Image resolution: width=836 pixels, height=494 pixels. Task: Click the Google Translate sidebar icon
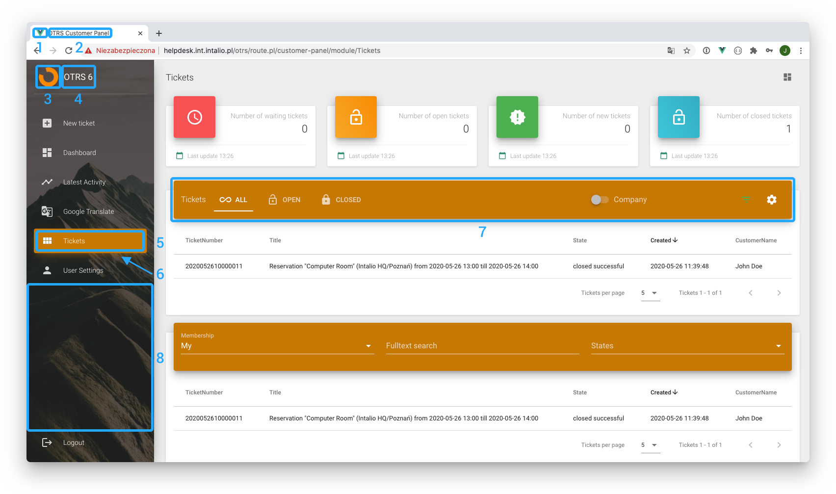[x=47, y=211]
